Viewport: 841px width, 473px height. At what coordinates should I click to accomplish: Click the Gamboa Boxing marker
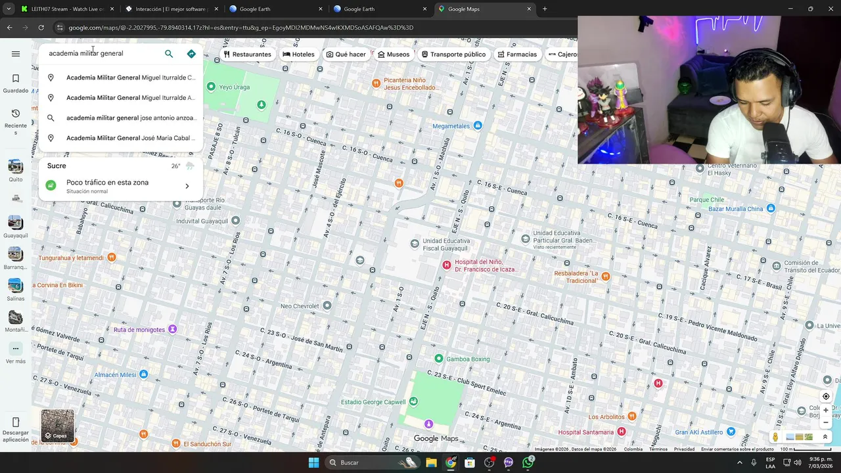(x=439, y=358)
